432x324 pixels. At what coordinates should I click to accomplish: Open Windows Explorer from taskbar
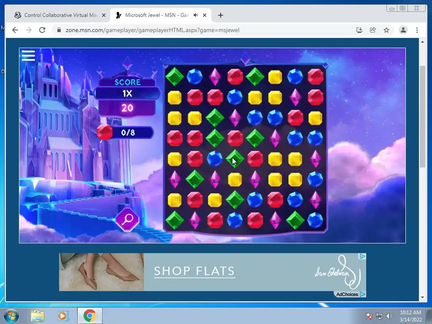tap(38, 316)
